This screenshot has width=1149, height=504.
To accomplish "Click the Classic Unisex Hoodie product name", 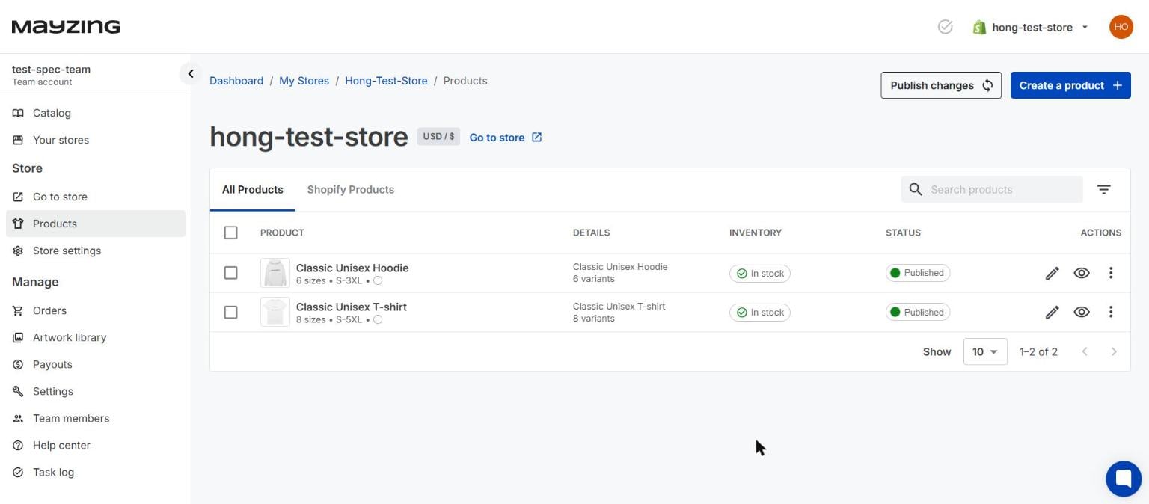I will pyautogui.click(x=352, y=268).
